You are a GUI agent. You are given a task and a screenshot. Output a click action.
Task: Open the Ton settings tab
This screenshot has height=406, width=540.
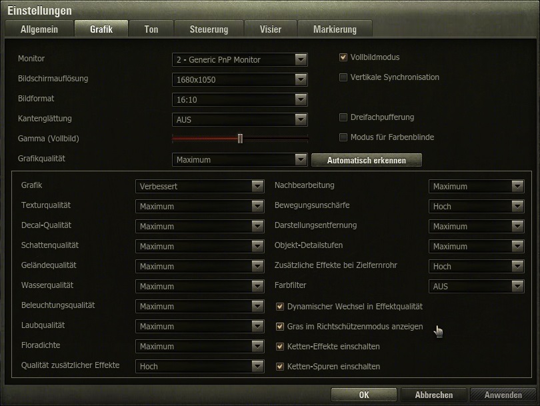pos(151,29)
